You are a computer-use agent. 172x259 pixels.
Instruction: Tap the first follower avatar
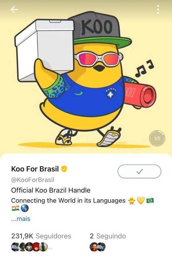coord(15,247)
